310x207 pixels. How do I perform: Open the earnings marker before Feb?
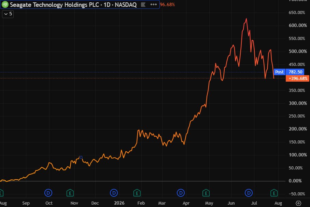[137, 193]
